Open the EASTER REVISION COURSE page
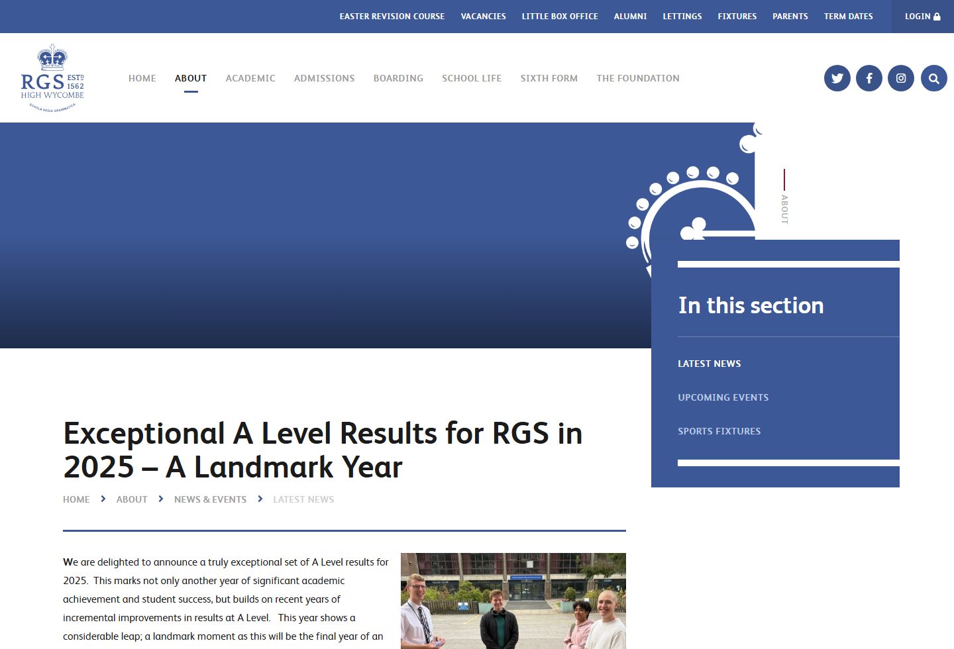The width and height of the screenshot is (954, 649). 392,16
